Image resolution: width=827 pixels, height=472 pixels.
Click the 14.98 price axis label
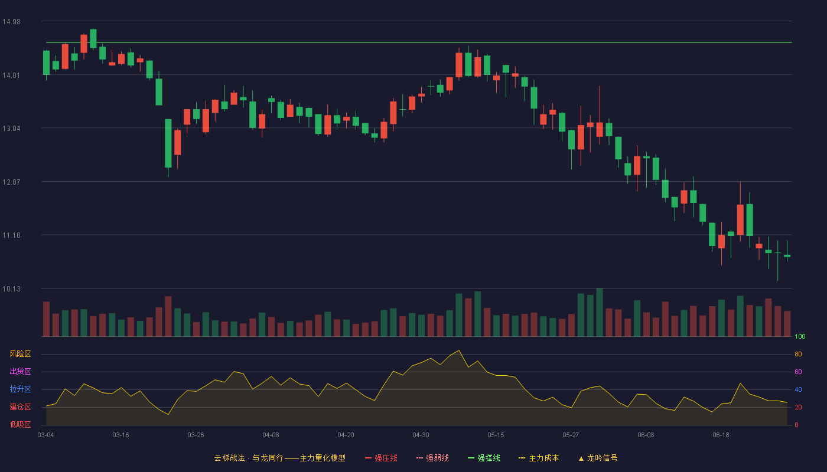(11, 22)
